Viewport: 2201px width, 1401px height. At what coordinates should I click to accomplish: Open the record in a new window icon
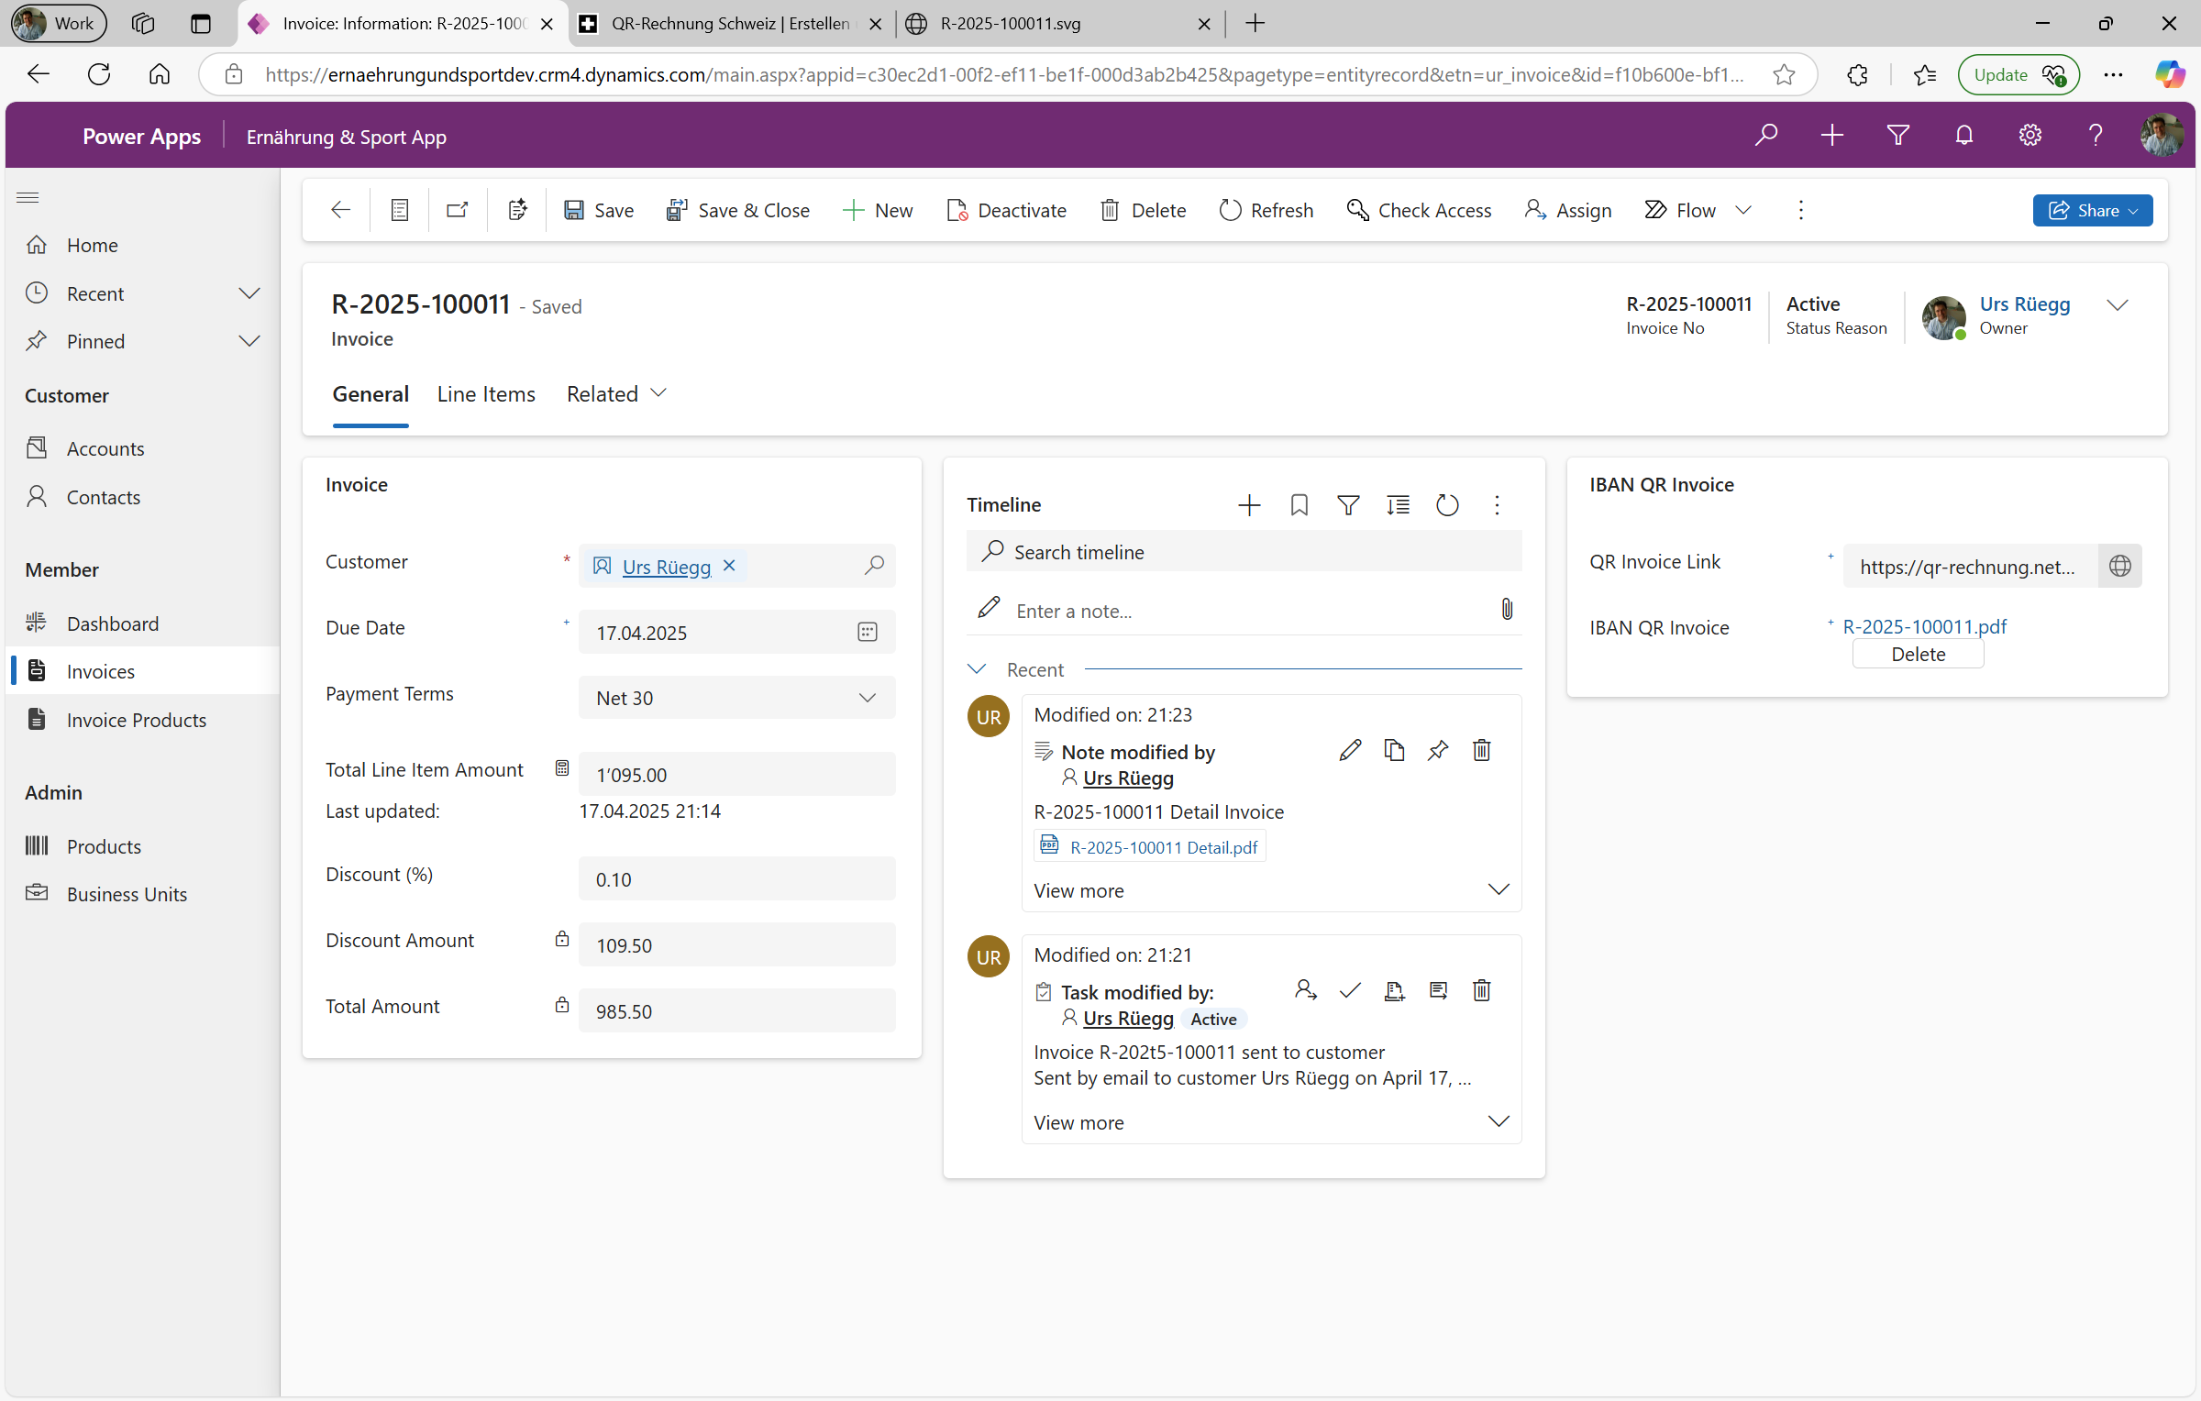pyautogui.click(x=457, y=210)
